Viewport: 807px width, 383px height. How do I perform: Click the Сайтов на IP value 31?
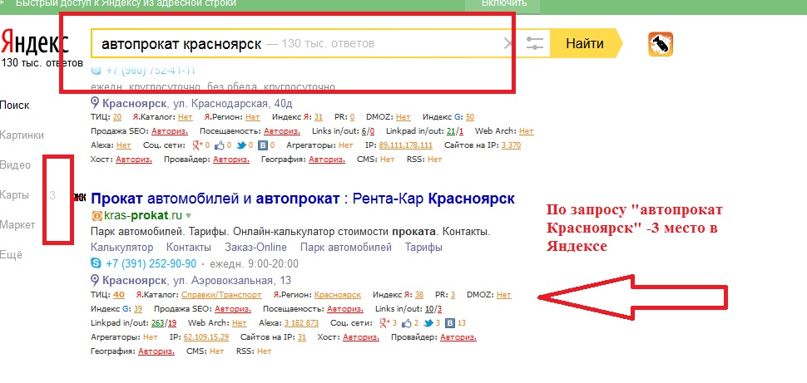coord(302,338)
